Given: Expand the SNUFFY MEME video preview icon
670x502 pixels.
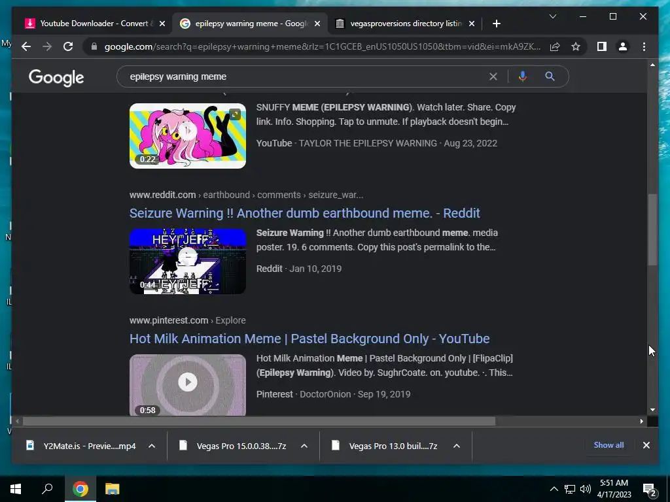Looking at the screenshot, I should click(x=235, y=114).
